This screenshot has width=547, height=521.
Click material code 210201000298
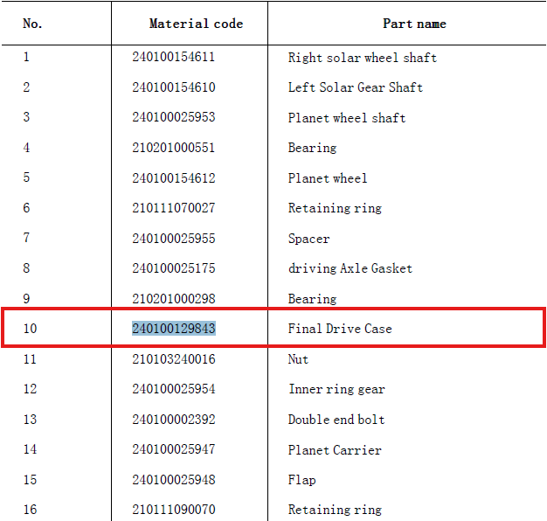[173, 299]
